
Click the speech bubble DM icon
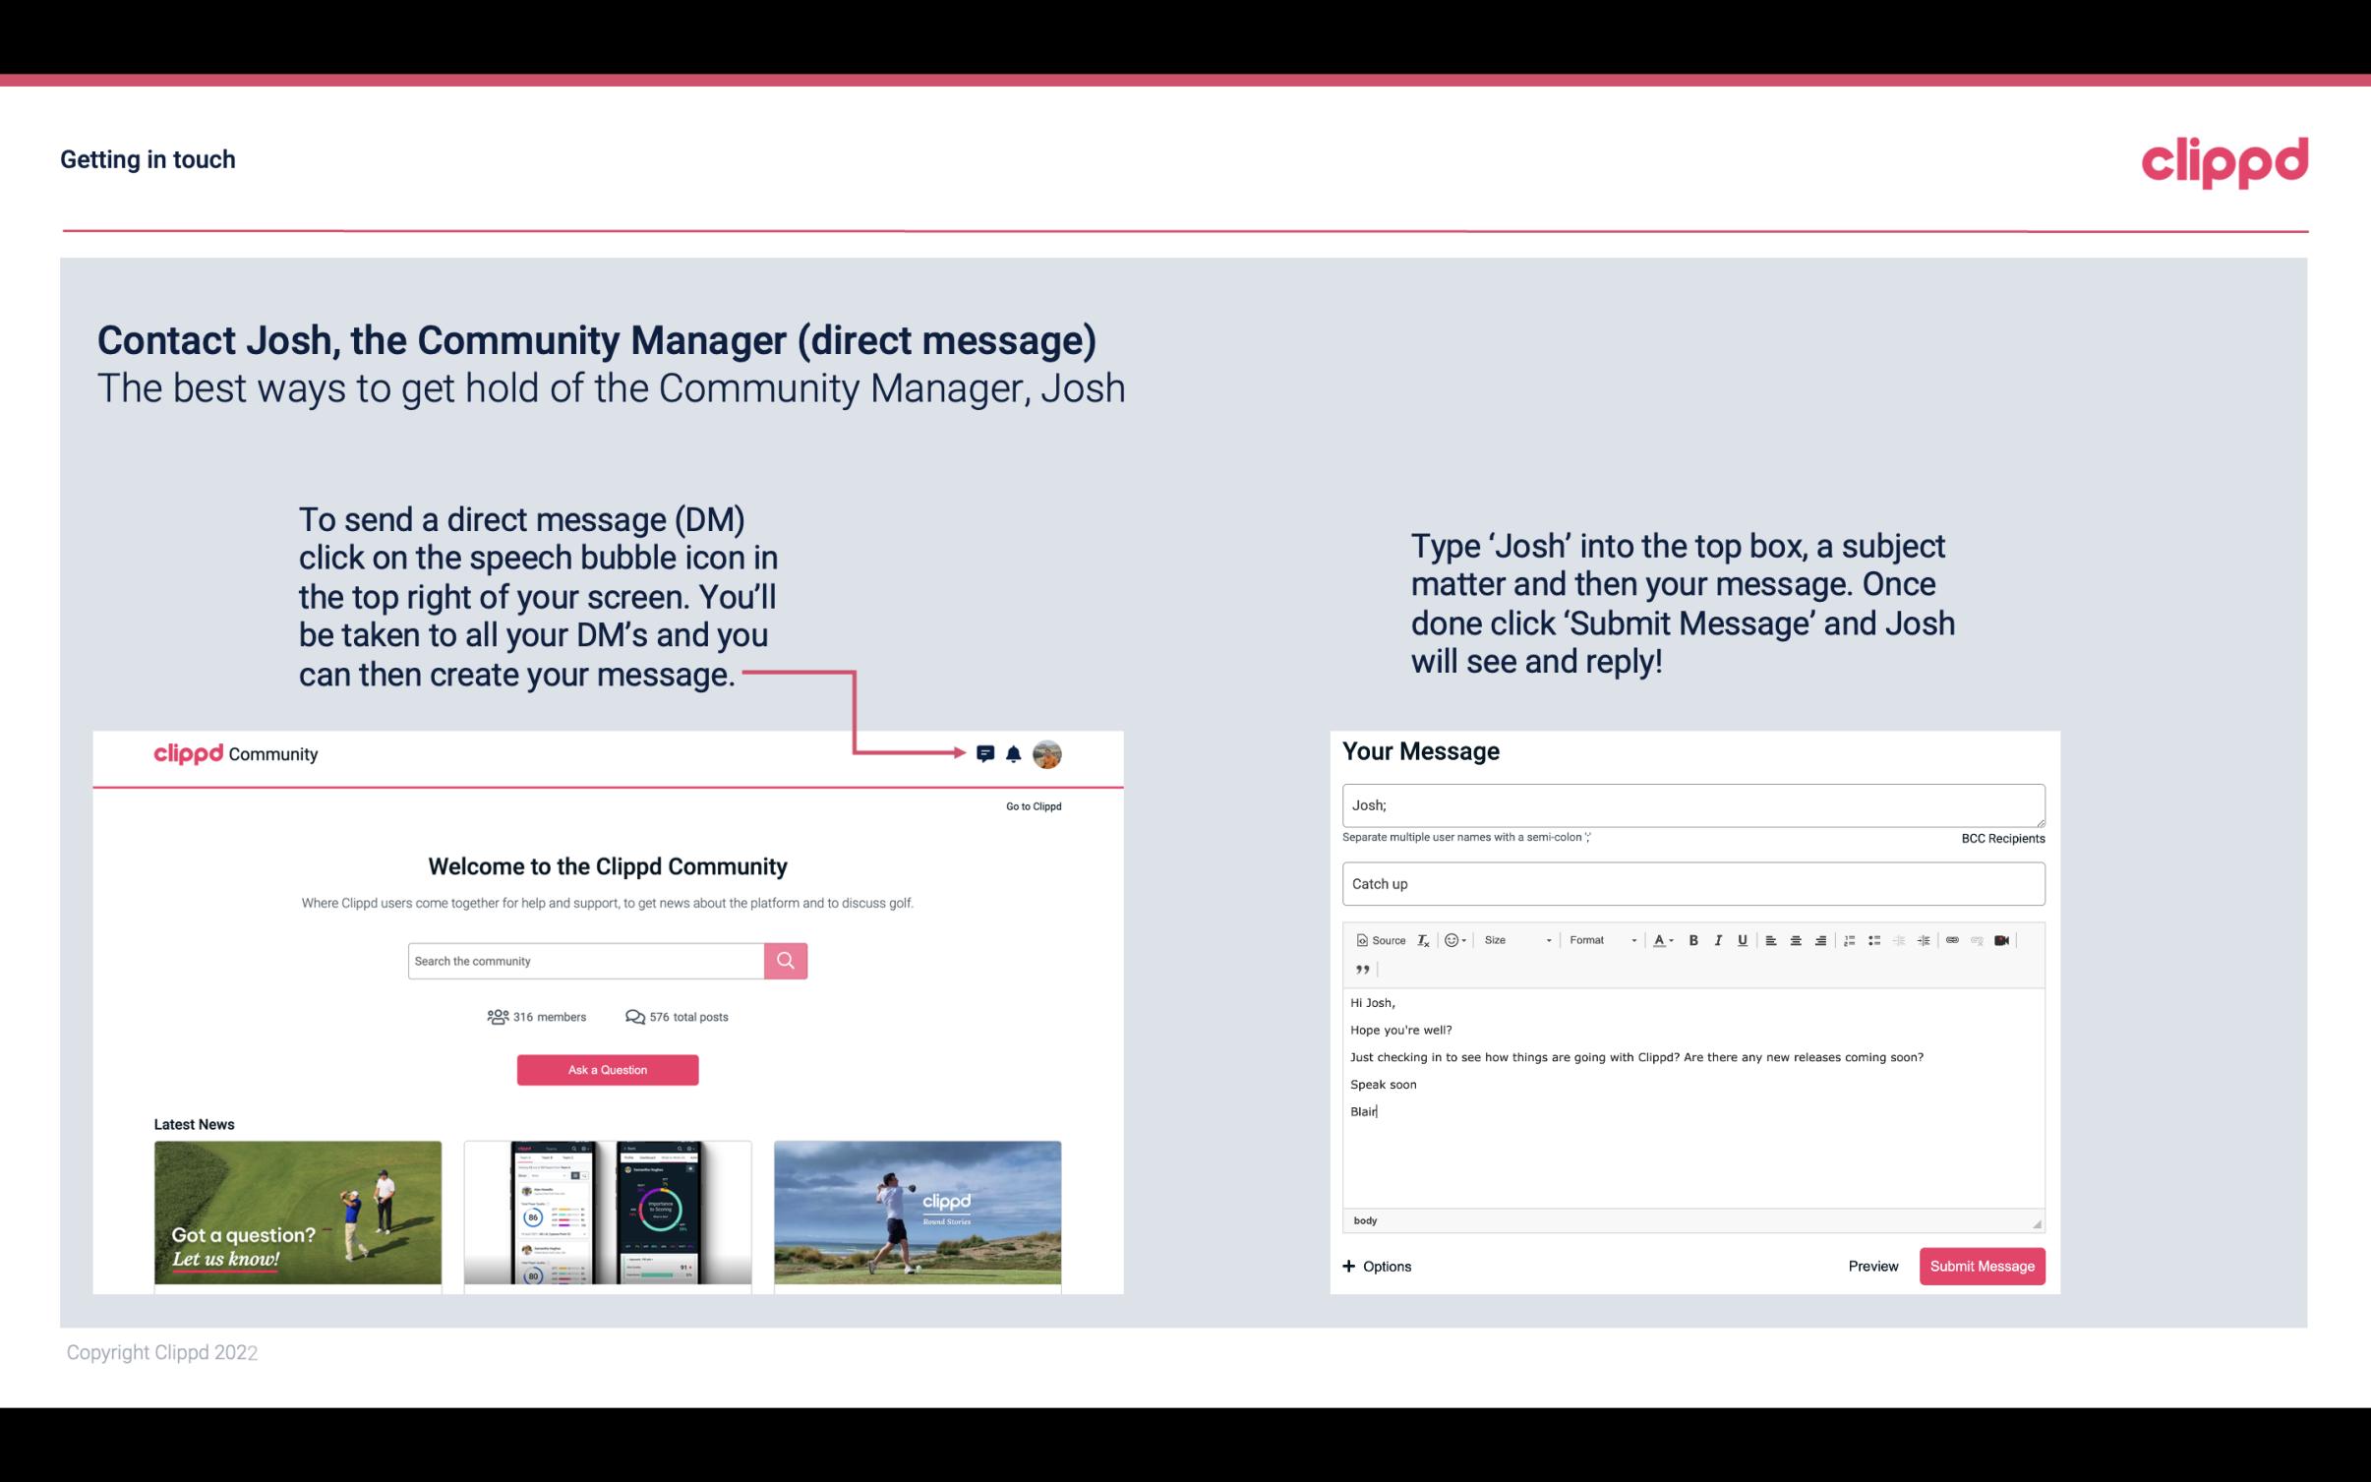(x=986, y=753)
